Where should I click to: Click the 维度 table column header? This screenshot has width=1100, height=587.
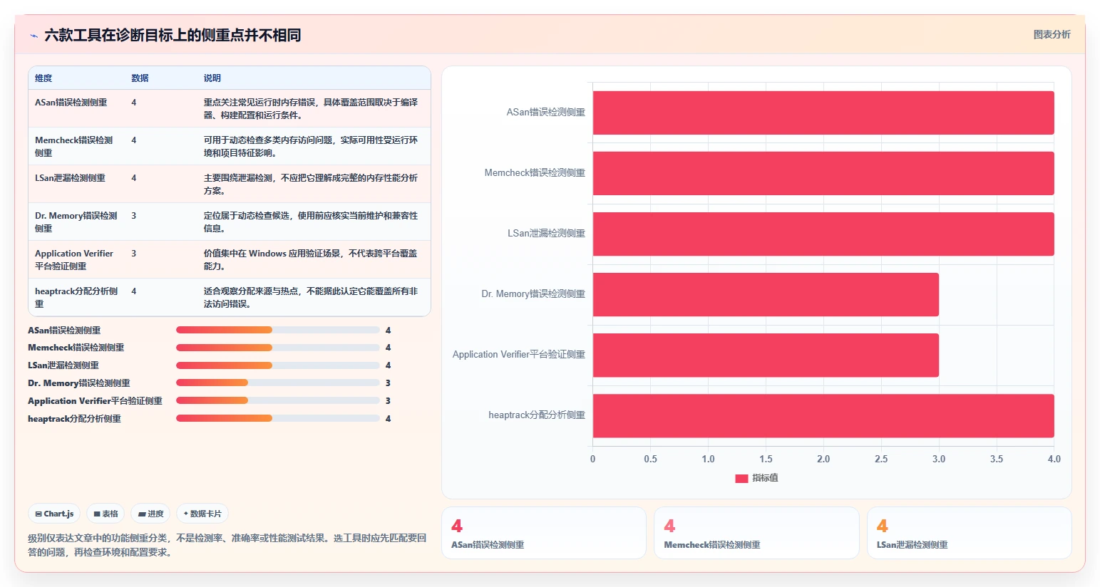click(x=43, y=78)
